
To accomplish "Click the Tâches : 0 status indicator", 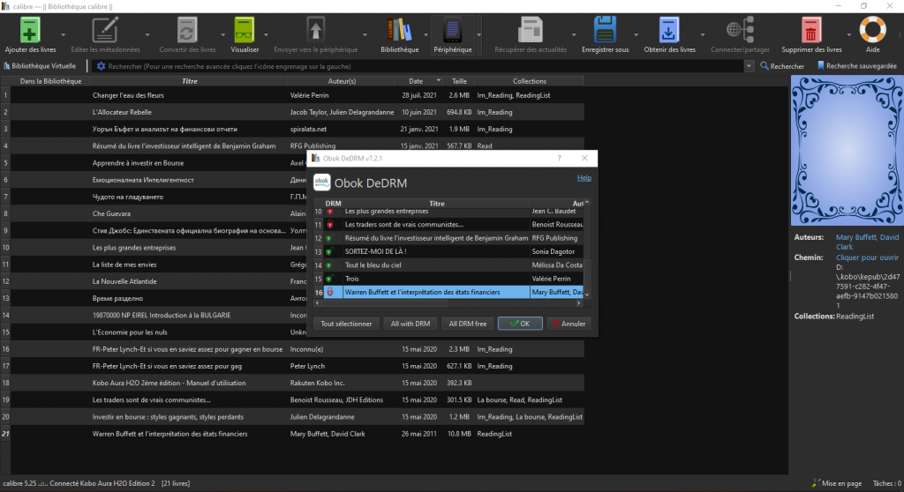I will (886, 483).
